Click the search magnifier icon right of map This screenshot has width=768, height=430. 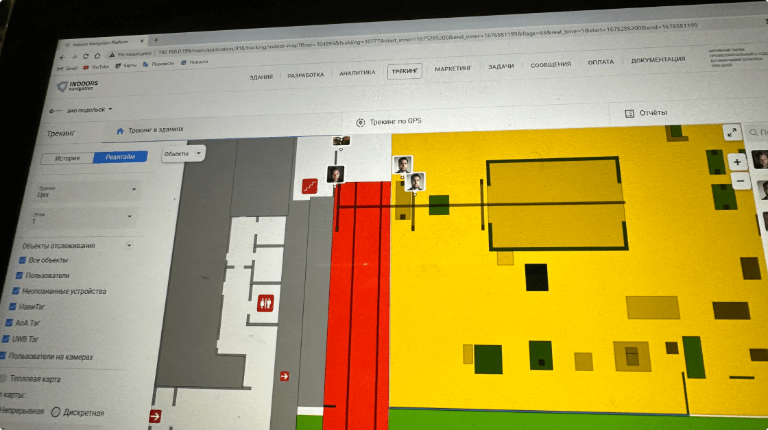[x=754, y=132]
